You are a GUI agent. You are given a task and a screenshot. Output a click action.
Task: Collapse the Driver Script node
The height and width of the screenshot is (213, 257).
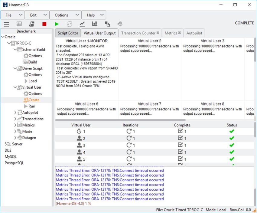(x=15, y=68)
